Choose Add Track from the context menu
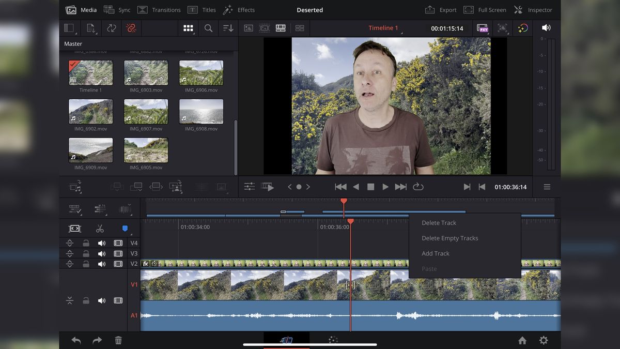620x349 pixels. [436, 253]
